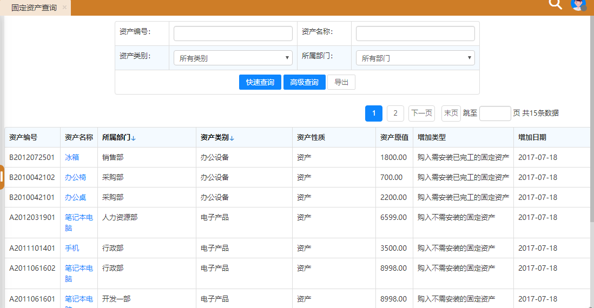This screenshot has height=308, width=594.
Task: Click the search magnifier icon
Action: 555,4
